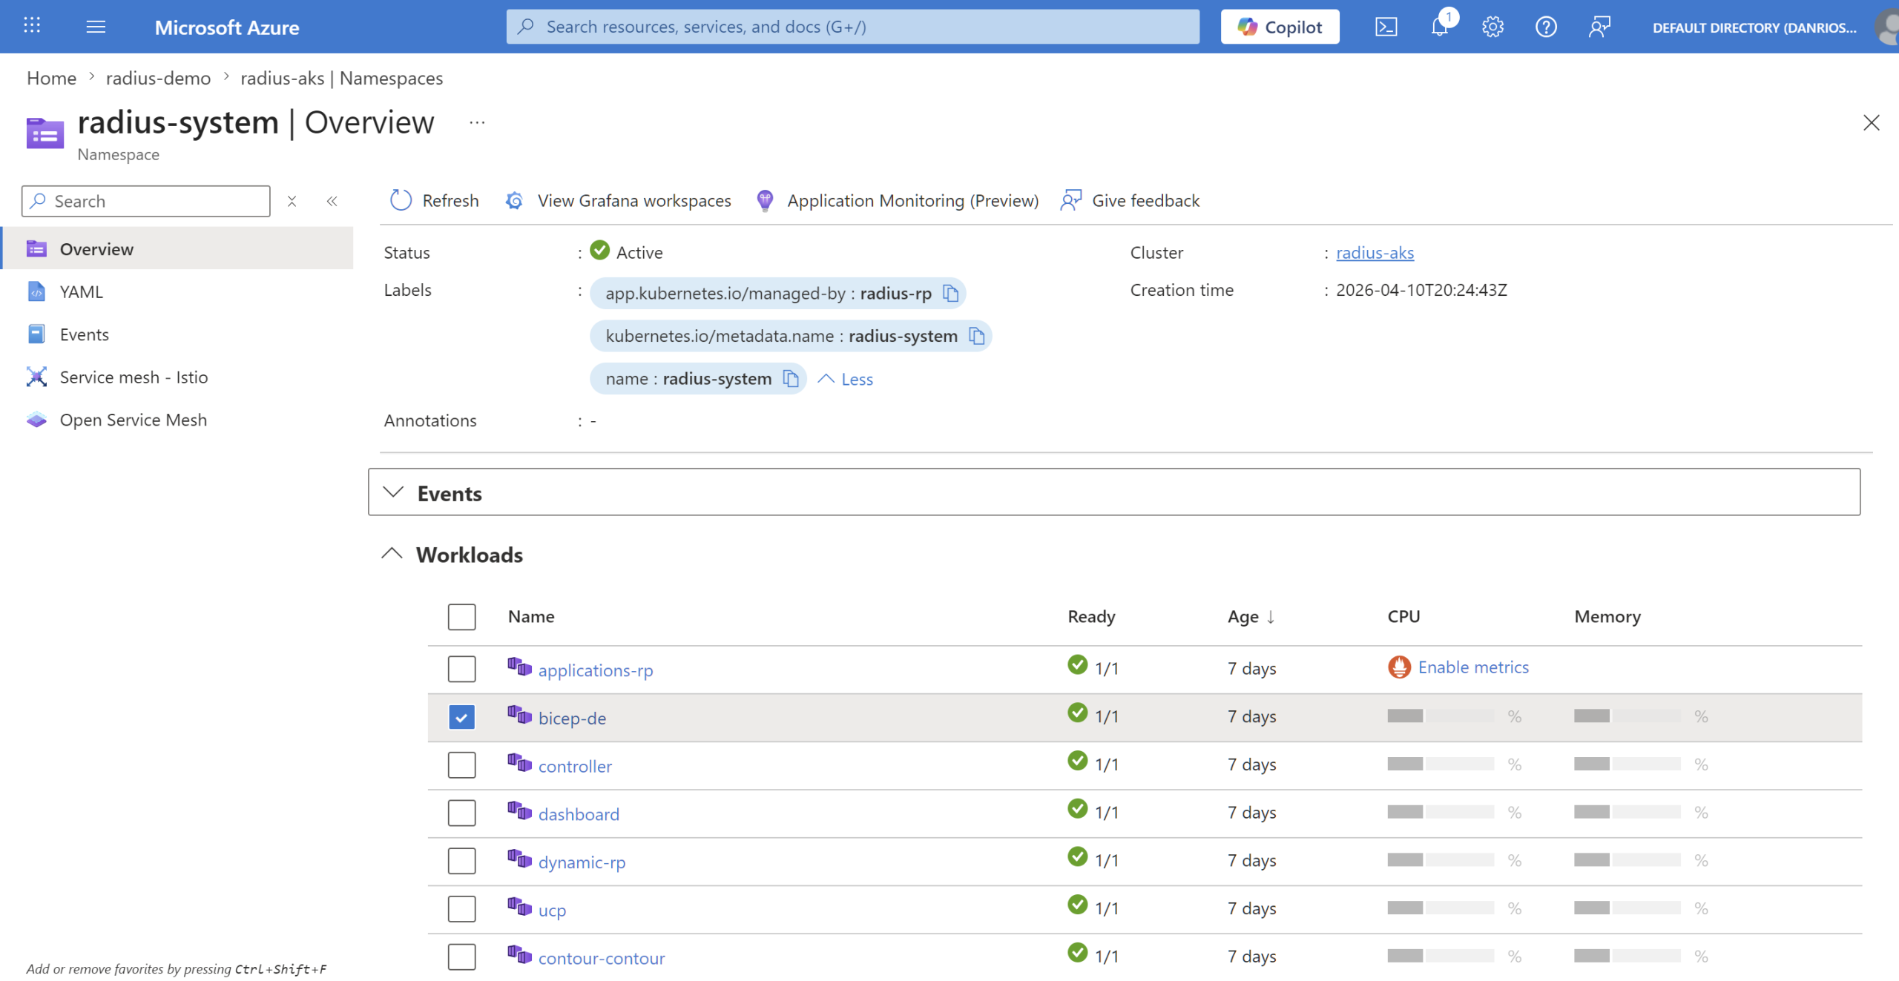Click Enable metrics for applications-rp
The height and width of the screenshot is (981, 1899).
pos(1472,667)
